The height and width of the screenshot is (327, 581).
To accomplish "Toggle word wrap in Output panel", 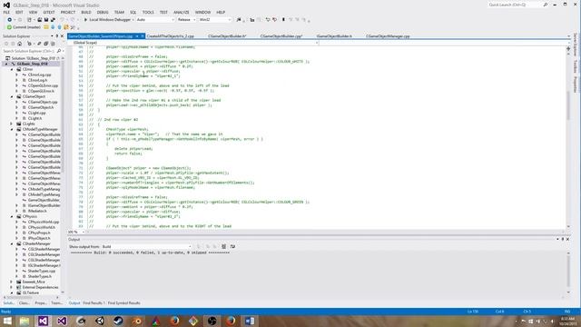I will coord(232,246).
